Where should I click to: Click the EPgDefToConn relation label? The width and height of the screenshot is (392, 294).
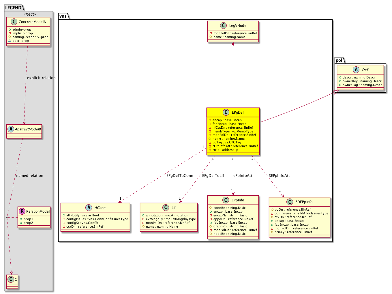(180, 176)
